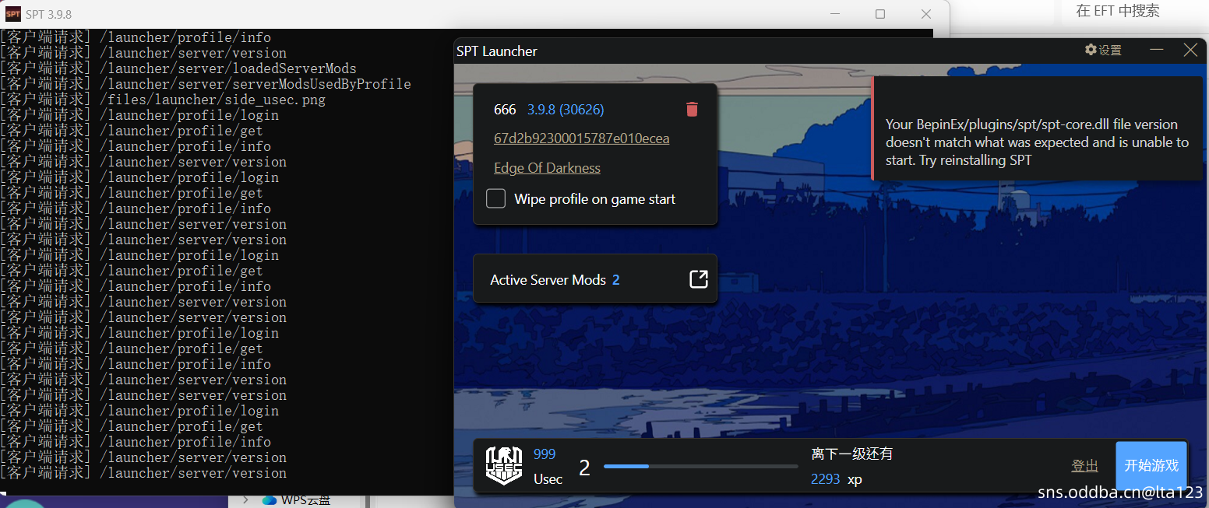Select the WPS云盘 cloud icon

270,499
